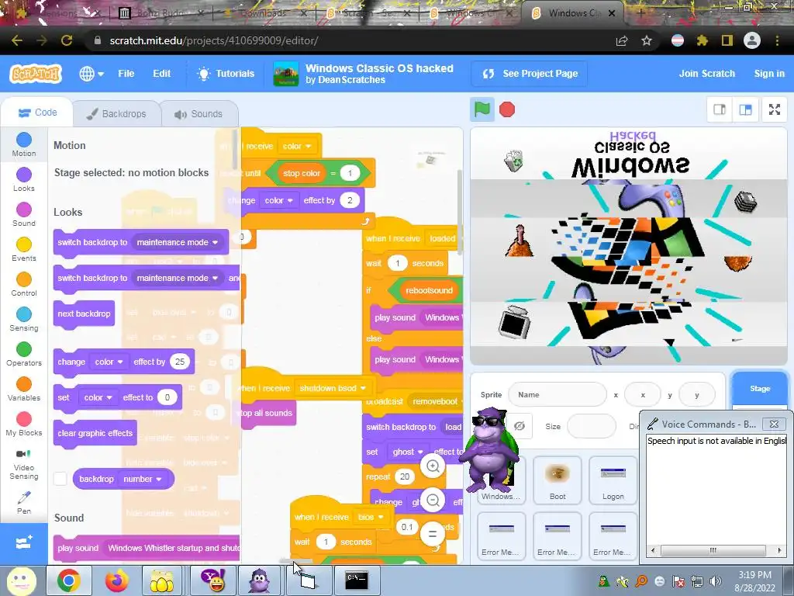Switch to the Sounds tab
The width and height of the screenshot is (794, 596).
(199, 114)
